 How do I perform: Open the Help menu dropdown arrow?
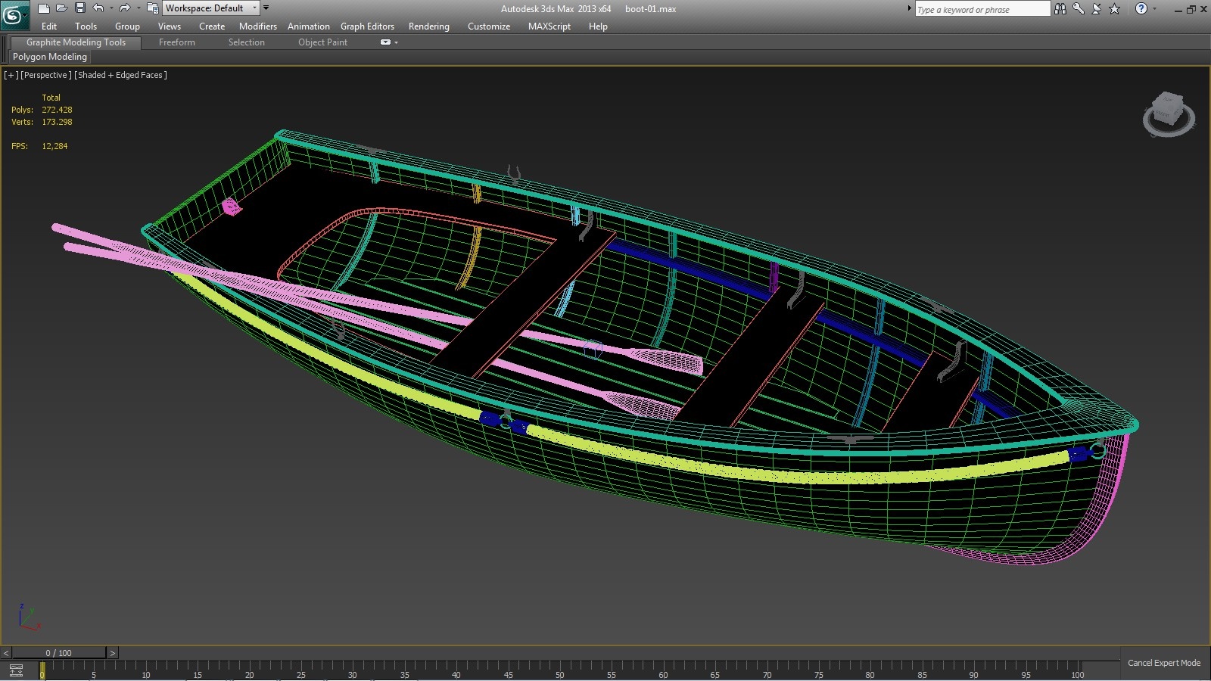1154,8
